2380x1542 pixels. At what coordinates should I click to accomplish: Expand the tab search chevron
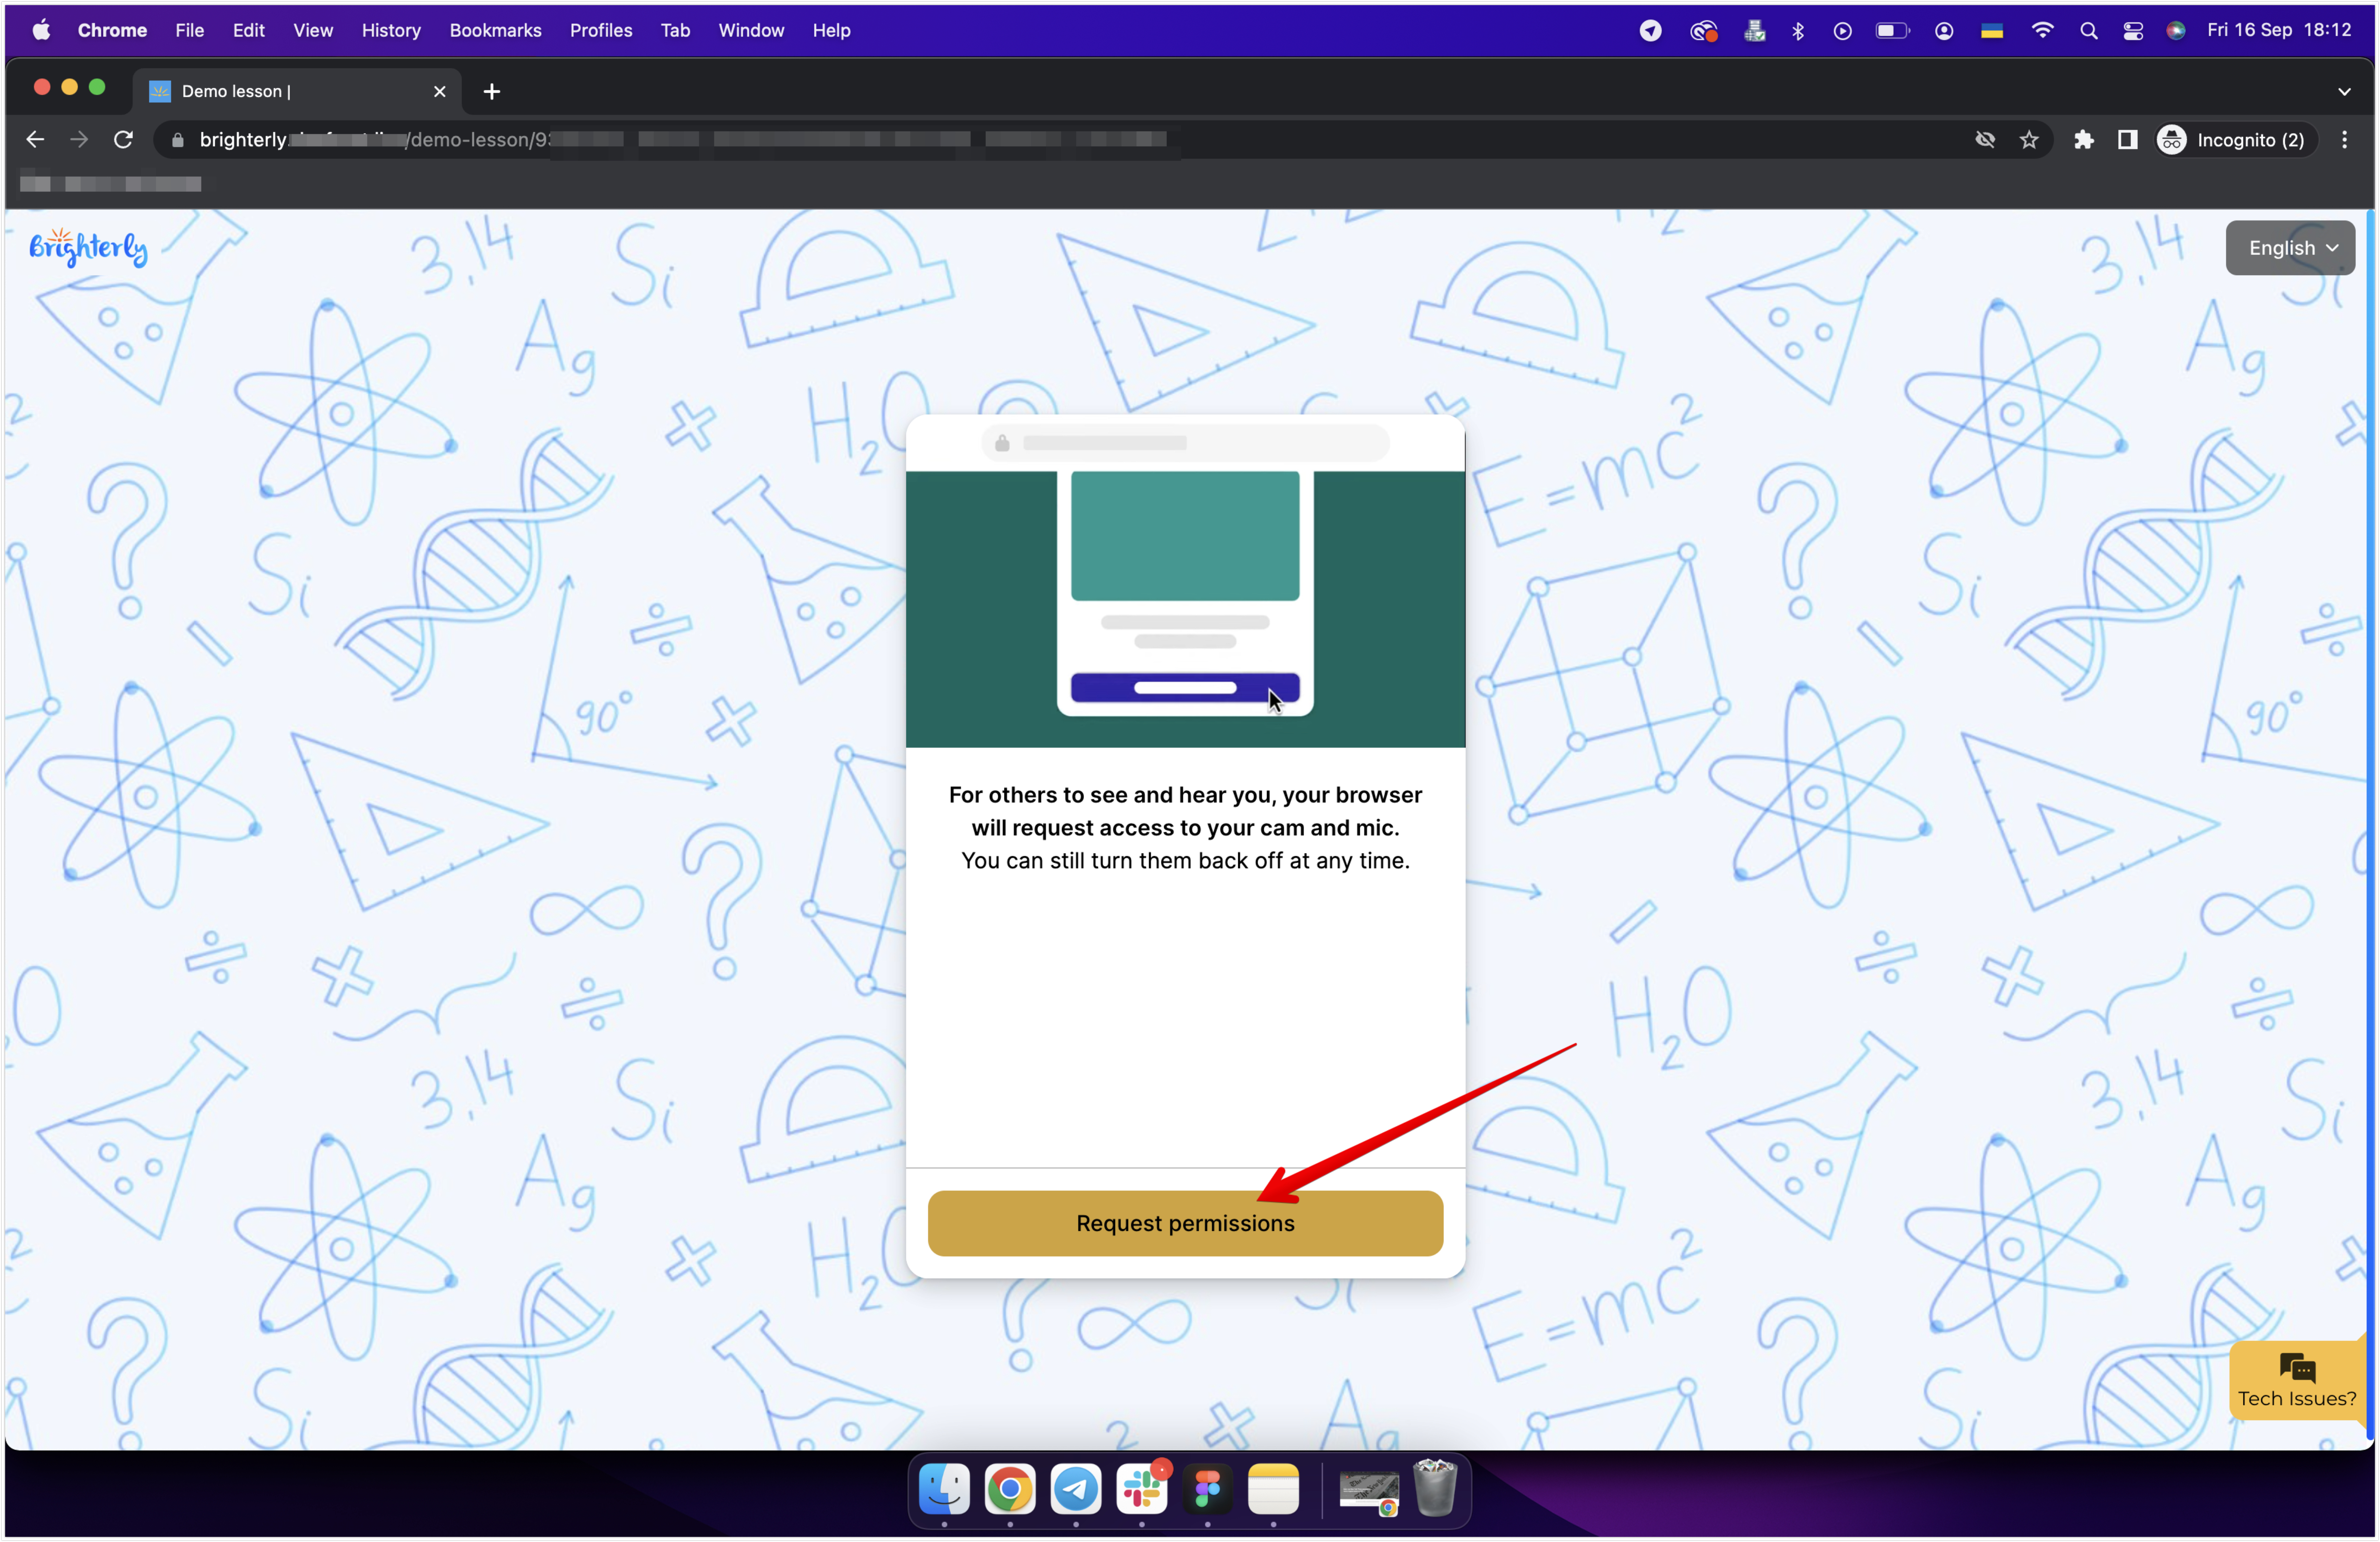pyautogui.click(x=2344, y=92)
